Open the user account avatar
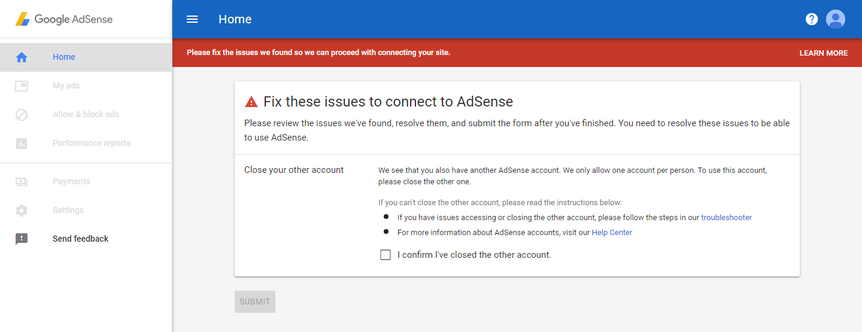Screen dimensions: 862x332 click(836, 19)
